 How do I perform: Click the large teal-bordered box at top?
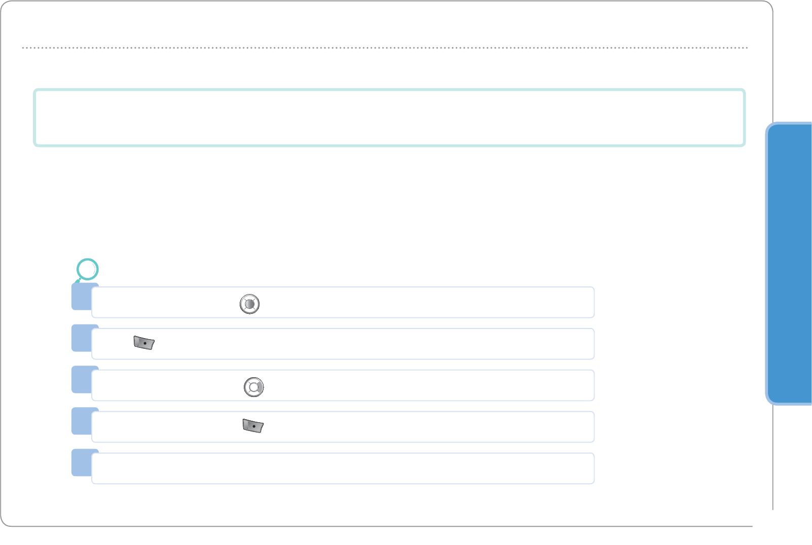[x=389, y=118]
